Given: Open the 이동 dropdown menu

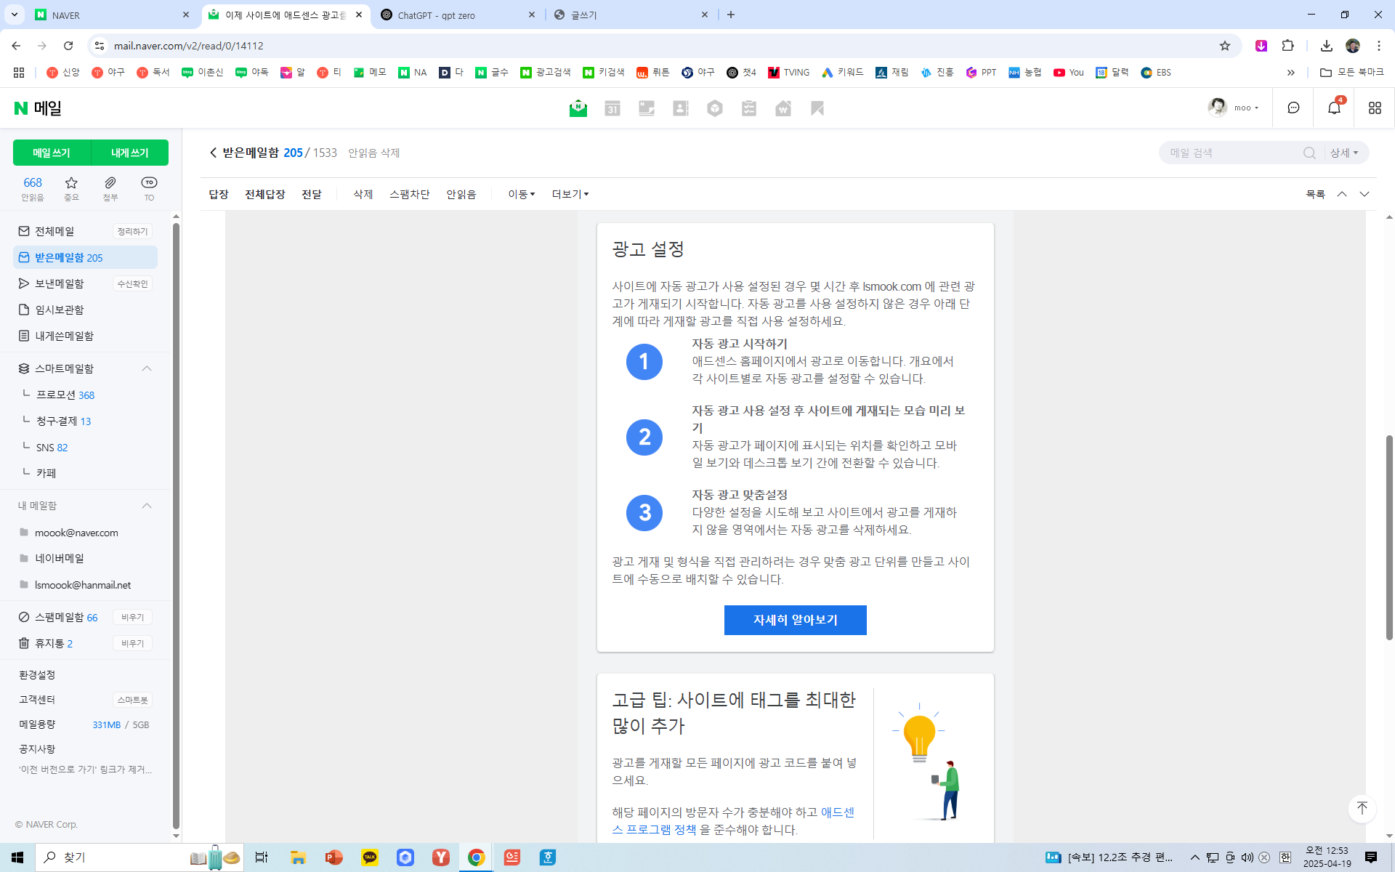Looking at the screenshot, I should point(521,194).
